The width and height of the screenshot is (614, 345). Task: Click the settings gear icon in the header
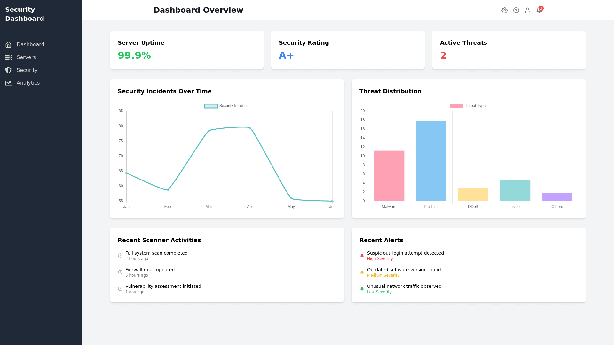coord(505,10)
